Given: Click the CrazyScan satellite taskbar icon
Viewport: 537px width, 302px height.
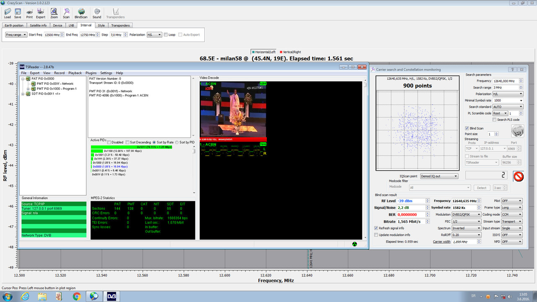Looking at the screenshot, I should tap(94, 297).
